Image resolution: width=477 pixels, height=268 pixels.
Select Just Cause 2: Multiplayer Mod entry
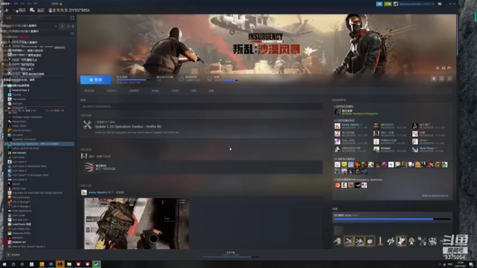[x=29, y=166]
